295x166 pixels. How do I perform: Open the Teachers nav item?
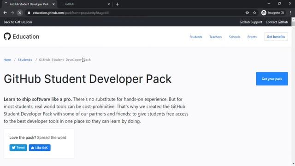(215, 37)
